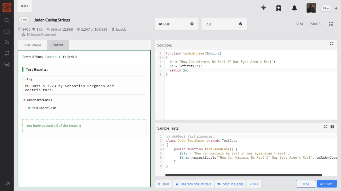
Task: Click the Sample Tests horizontal scrollbar
Action: (243, 175)
